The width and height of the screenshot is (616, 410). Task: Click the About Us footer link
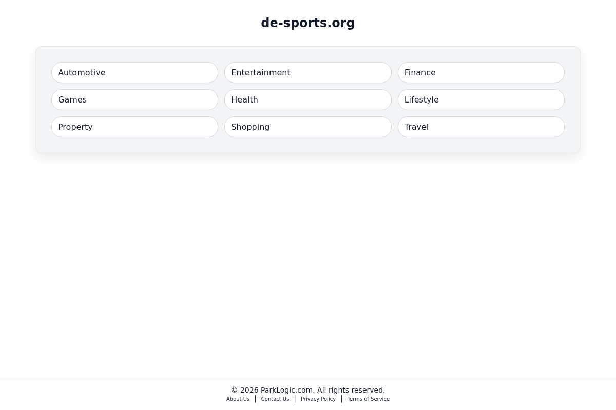click(x=238, y=399)
